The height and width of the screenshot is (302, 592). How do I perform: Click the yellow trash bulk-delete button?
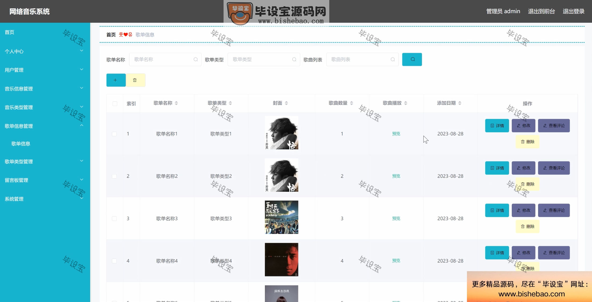click(136, 80)
